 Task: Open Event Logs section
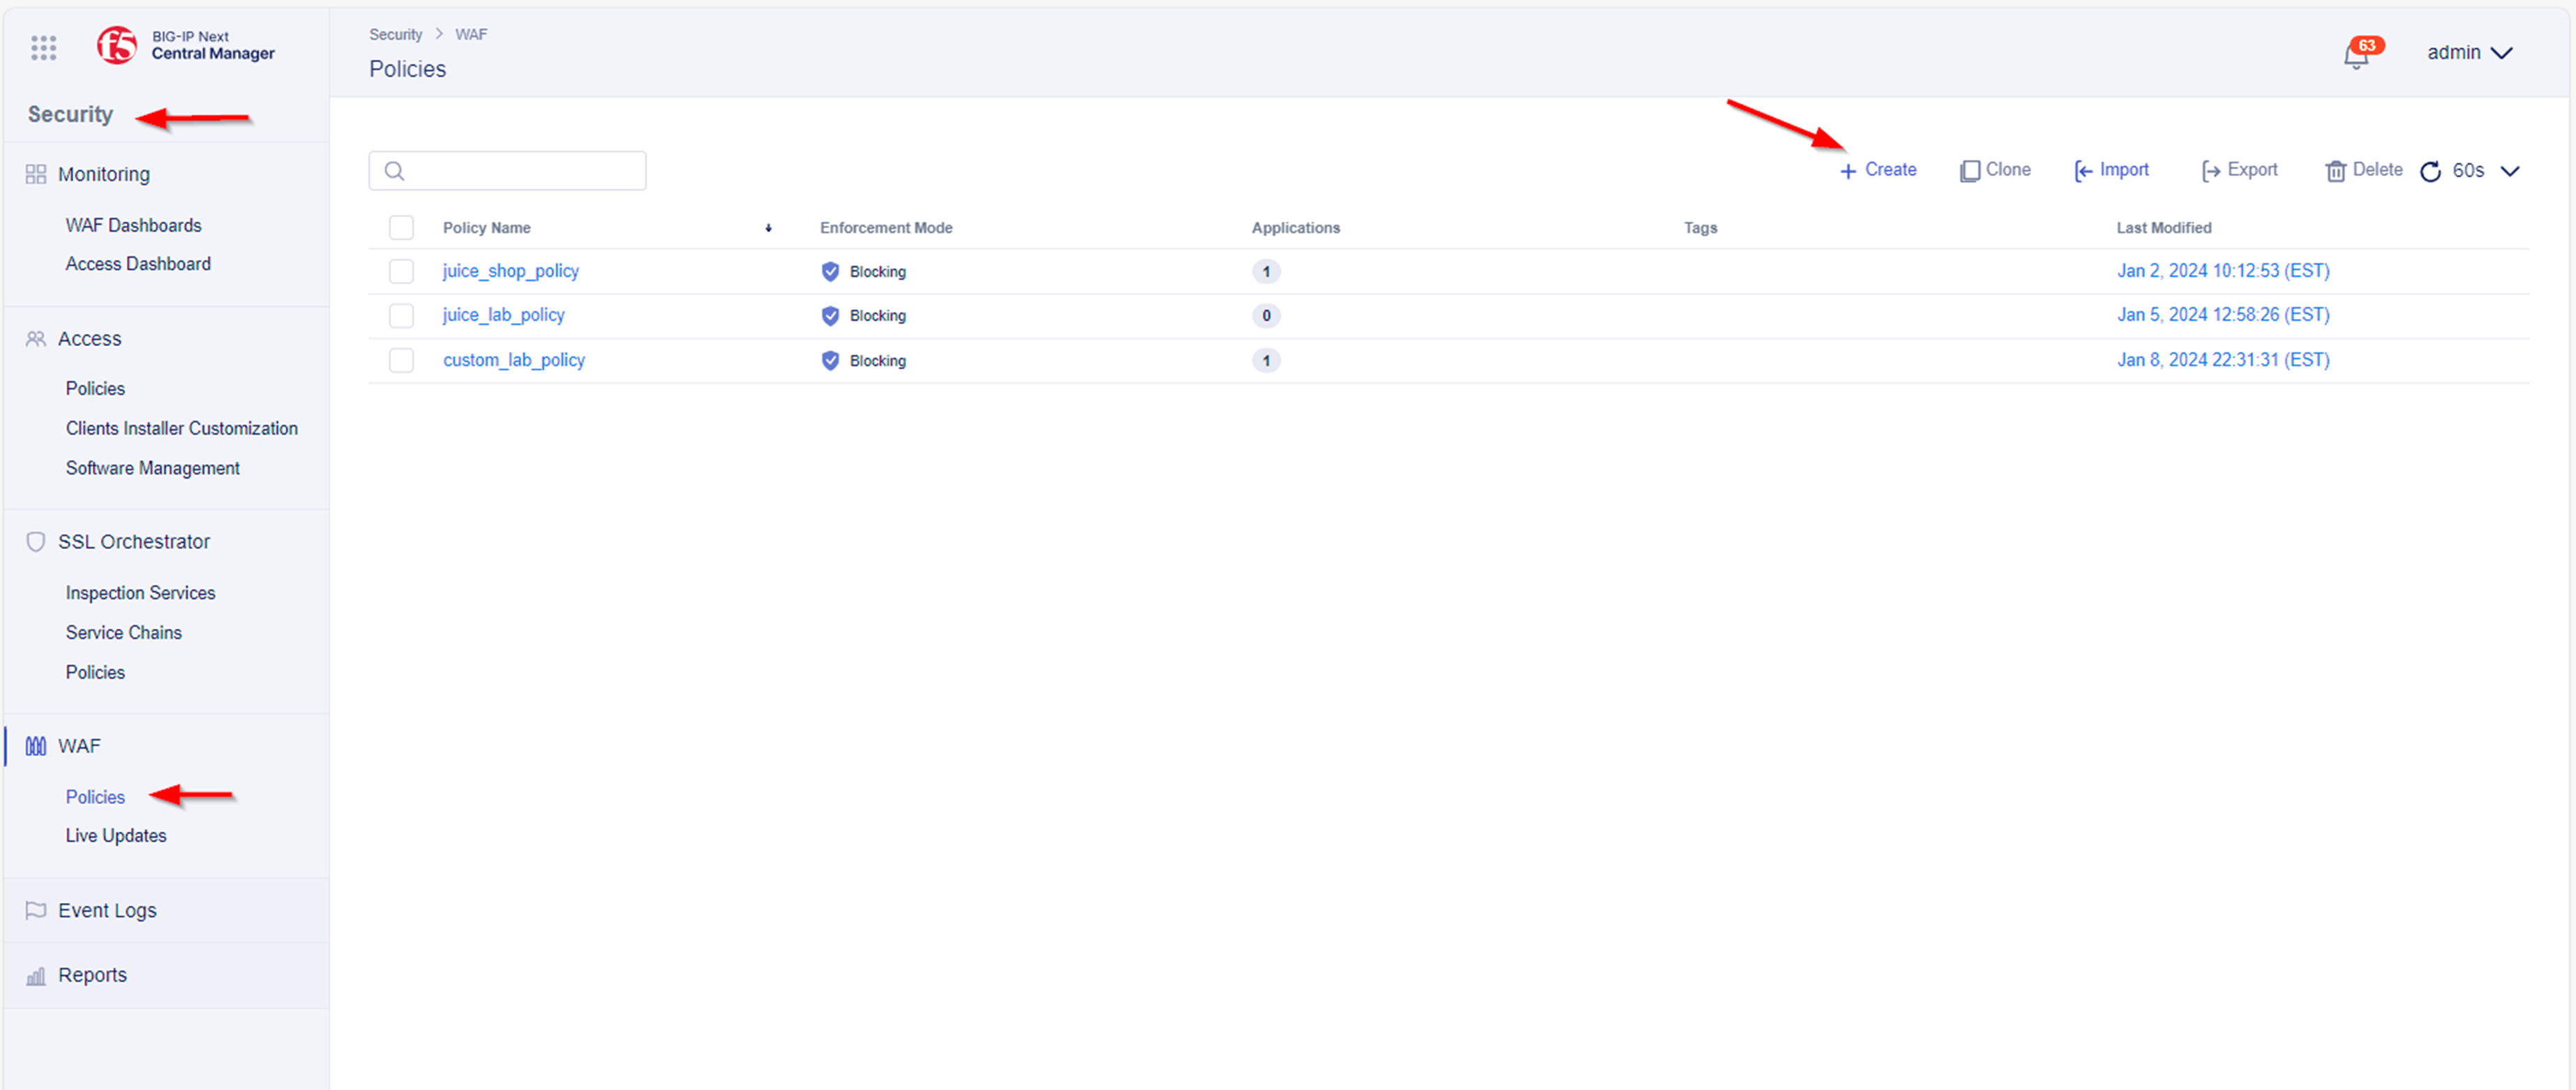pyautogui.click(x=107, y=911)
